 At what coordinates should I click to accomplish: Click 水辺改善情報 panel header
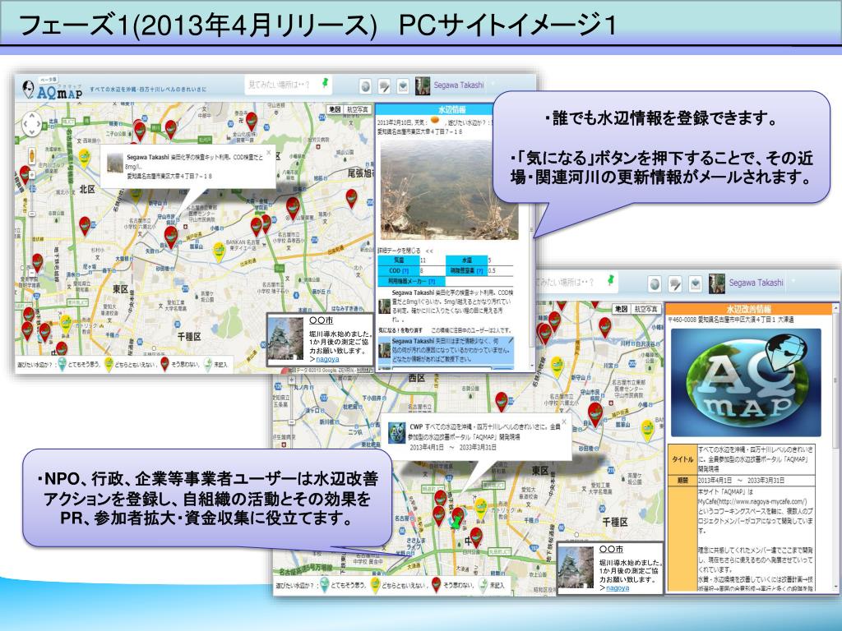(748, 309)
